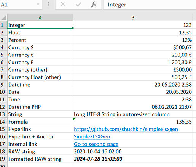Viewport: 196px width, 167px height.
Task: Click the Select All corner triangle
Action: click(x=4, y=18)
